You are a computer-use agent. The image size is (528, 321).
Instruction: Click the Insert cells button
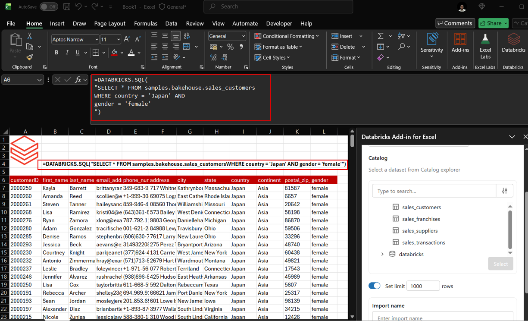pos(342,36)
